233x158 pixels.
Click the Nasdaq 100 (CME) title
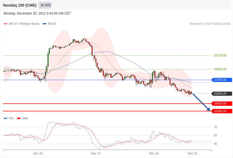point(20,5)
